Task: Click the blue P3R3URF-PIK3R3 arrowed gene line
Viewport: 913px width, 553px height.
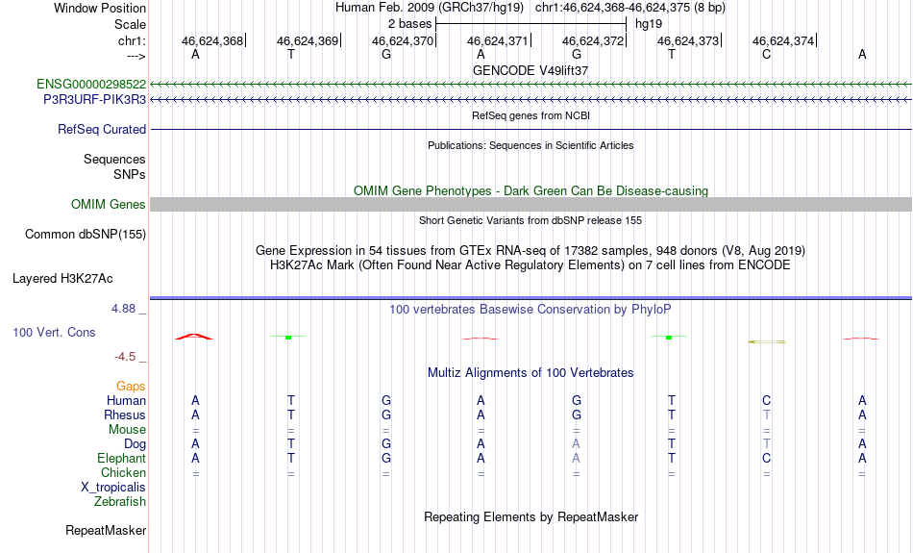Action: [531, 100]
